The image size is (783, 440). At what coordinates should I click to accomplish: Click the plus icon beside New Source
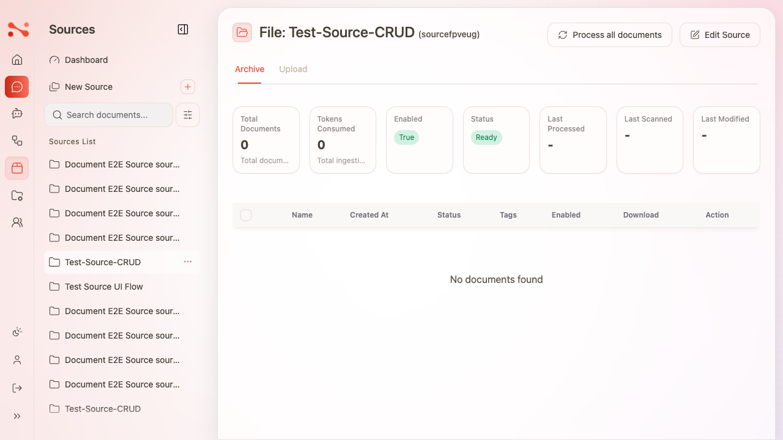click(x=188, y=87)
